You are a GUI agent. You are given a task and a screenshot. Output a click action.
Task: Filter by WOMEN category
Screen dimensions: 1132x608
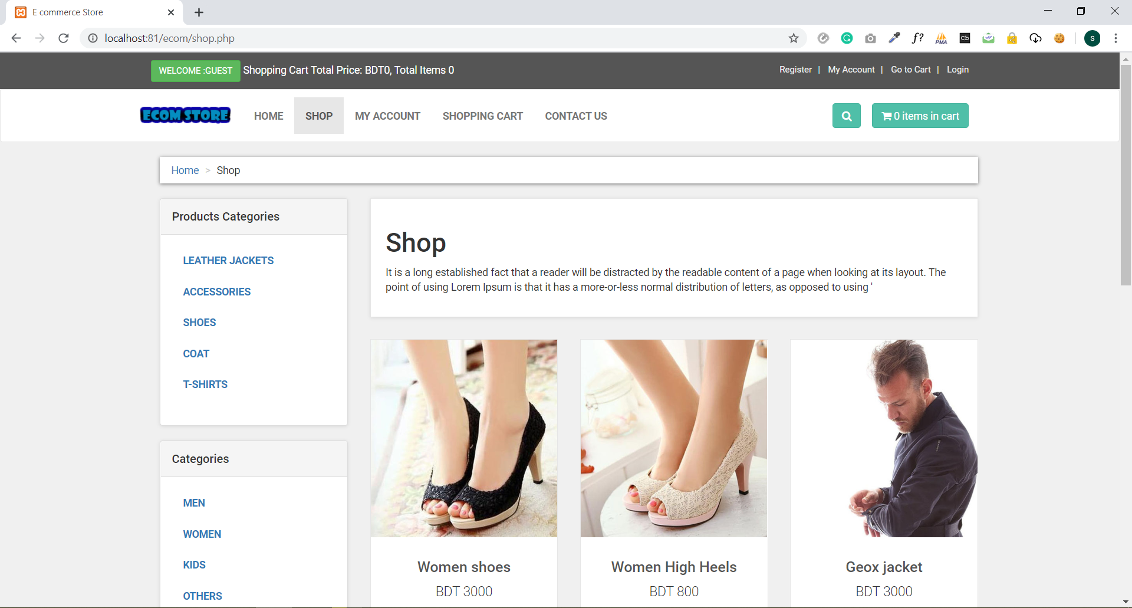[x=202, y=534]
